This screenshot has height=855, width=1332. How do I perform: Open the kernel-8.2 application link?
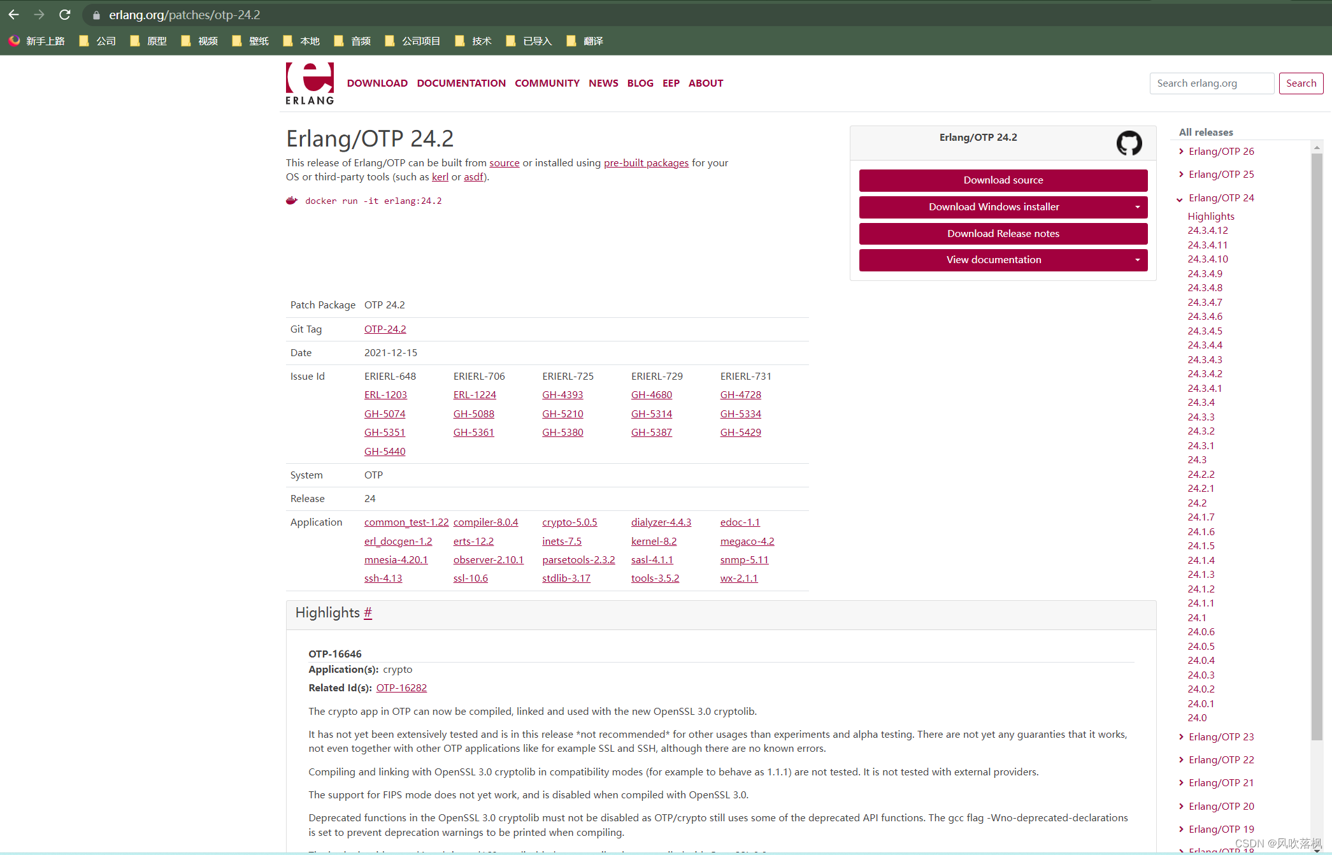click(654, 541)
